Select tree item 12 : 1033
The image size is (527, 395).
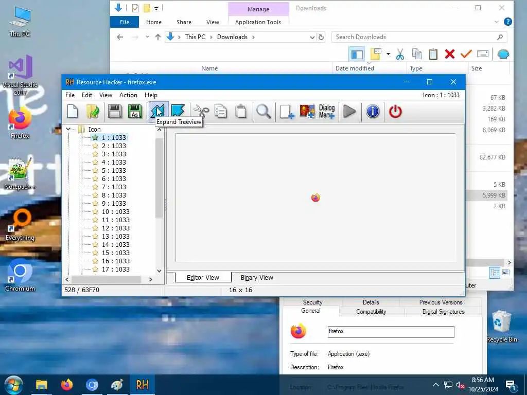tap(115, 228)
